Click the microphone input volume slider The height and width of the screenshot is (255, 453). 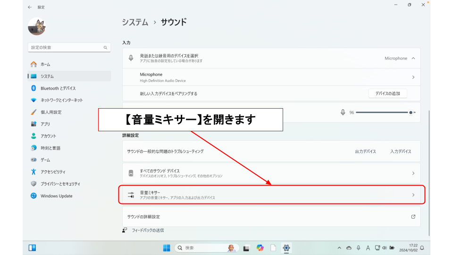pos(383,112)
